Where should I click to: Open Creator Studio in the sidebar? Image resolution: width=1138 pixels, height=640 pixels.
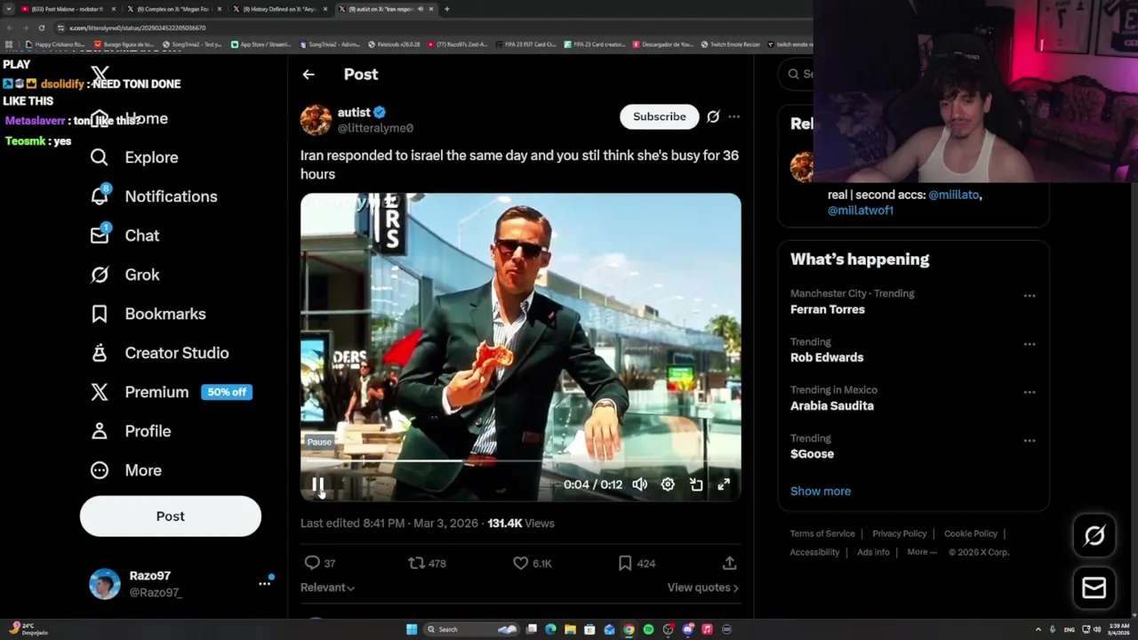159,353
